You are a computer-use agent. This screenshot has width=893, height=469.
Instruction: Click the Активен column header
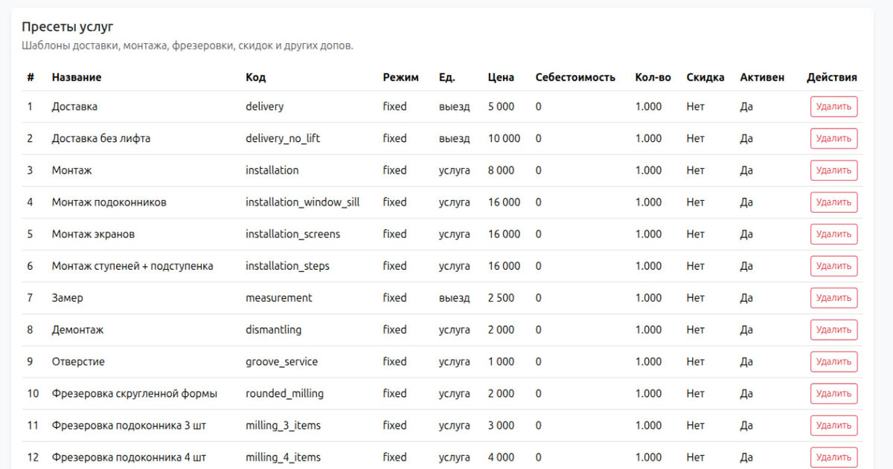coord(762,77)
